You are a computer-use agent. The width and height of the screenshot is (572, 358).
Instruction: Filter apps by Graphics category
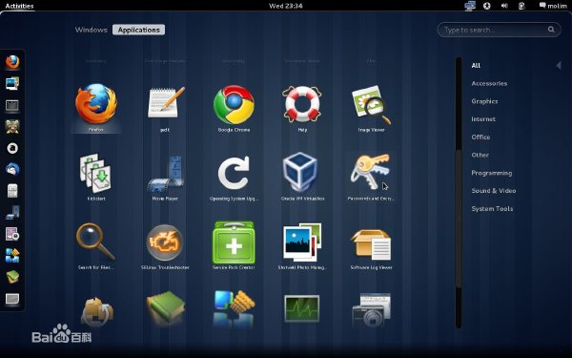(x=484, y=101)
